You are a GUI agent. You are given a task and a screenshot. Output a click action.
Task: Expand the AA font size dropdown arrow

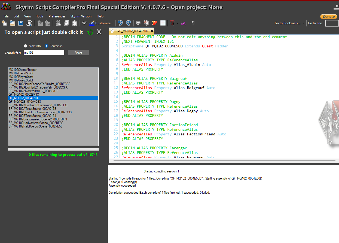188,23
